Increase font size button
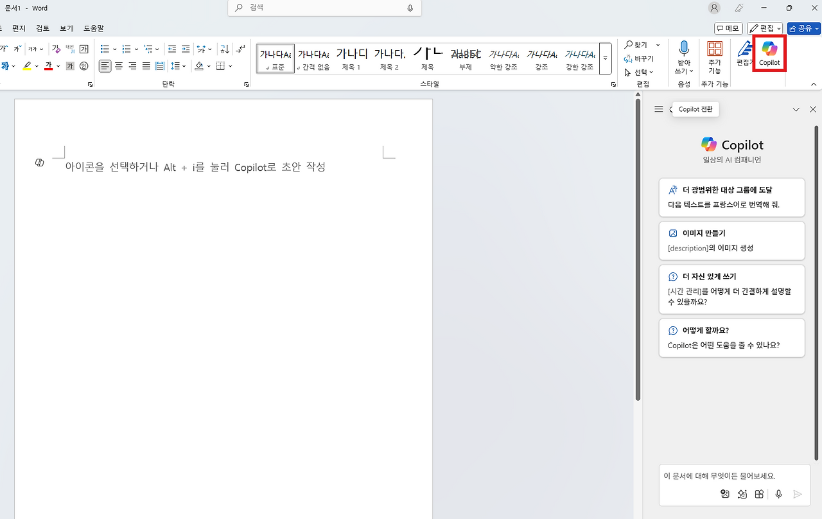Image resolution: width=822 pixels, height=519 pixels. point(4,49)
